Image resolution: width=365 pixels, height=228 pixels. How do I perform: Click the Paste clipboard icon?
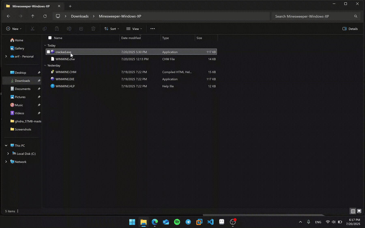[57, 29]
